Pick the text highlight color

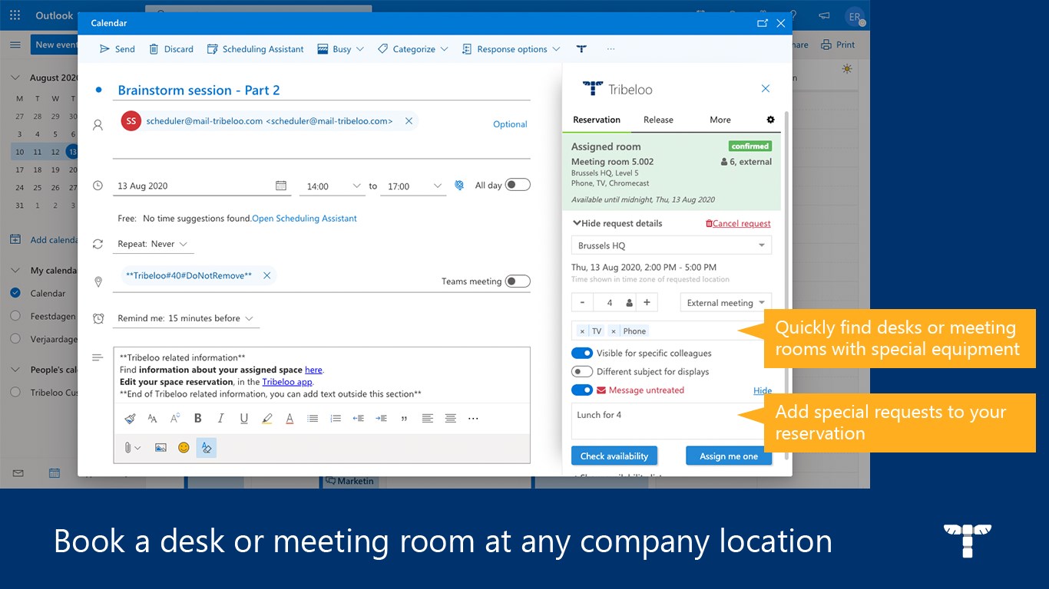(266, 419)
